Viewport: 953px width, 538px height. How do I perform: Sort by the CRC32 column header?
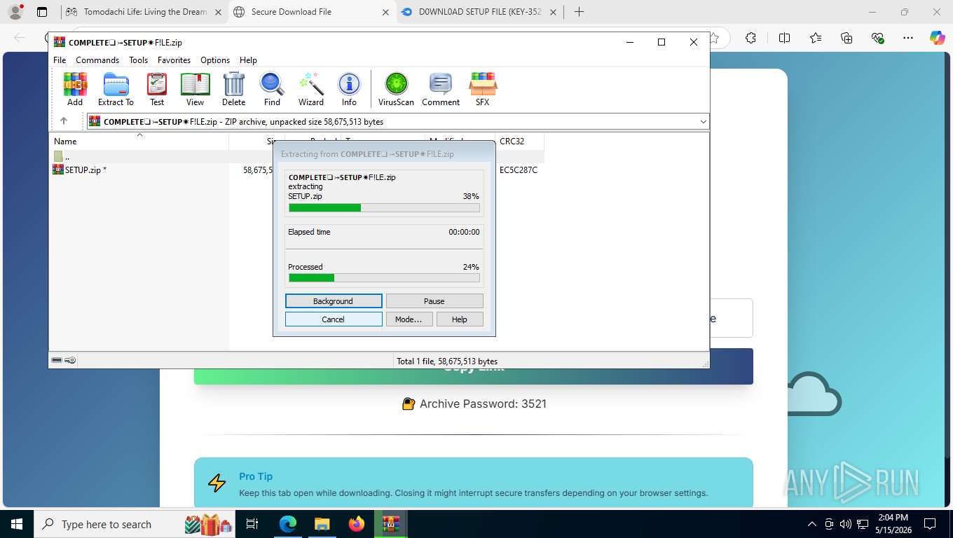(x=519, y=142)
